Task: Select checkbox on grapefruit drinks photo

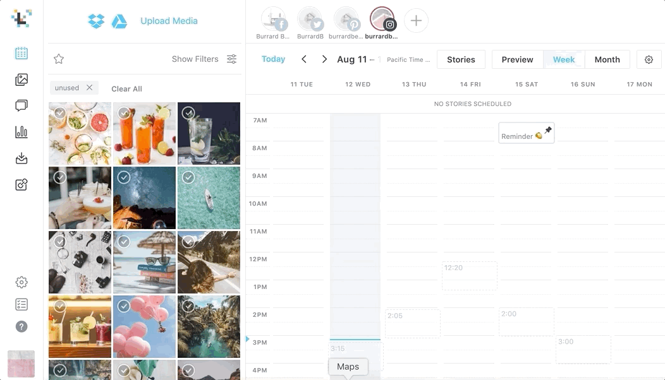Action: [x=60, y=113]
